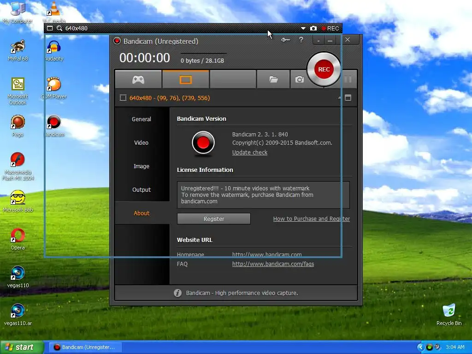Open the My Computer desktop icon

pyautogui.click(x=18, y=12)
